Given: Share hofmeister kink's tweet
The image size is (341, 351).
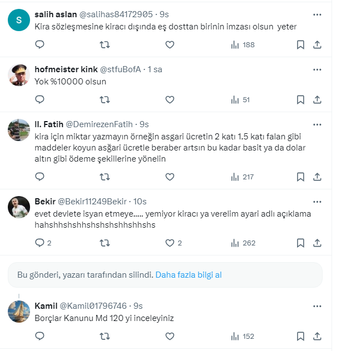Looking at the screenshot, I should pyautogui.click(x=317, y=99).
